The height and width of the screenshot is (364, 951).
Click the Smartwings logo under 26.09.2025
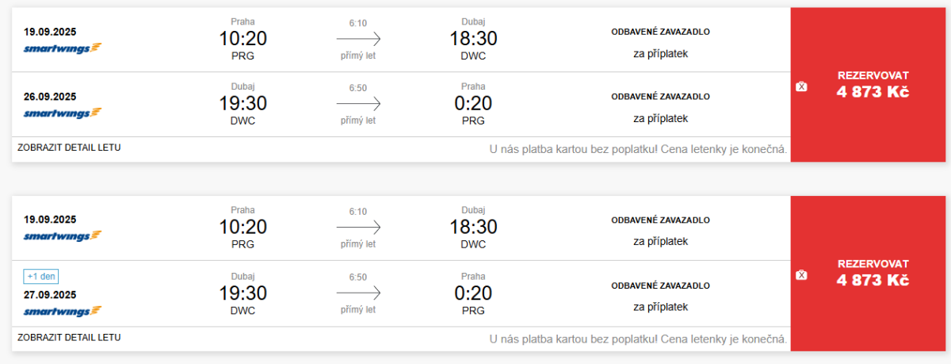tap(63, 113)
